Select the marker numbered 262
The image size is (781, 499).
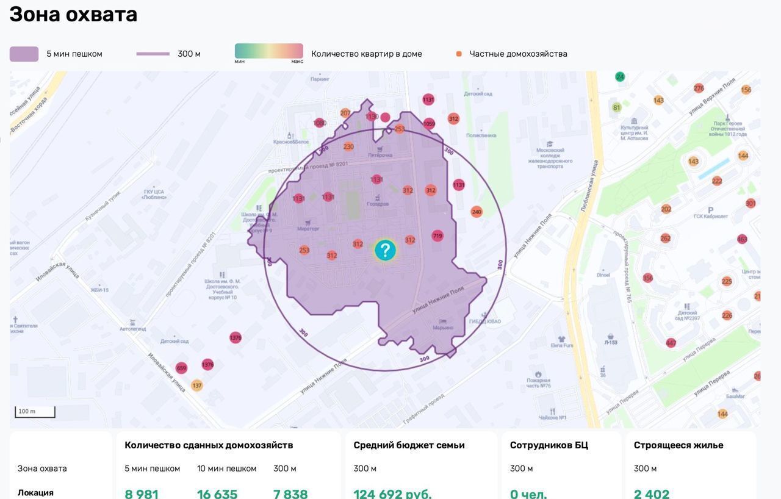click(x=665, y=239)
